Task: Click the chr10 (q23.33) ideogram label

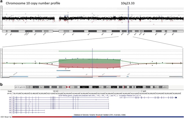Action: (20, 87)
